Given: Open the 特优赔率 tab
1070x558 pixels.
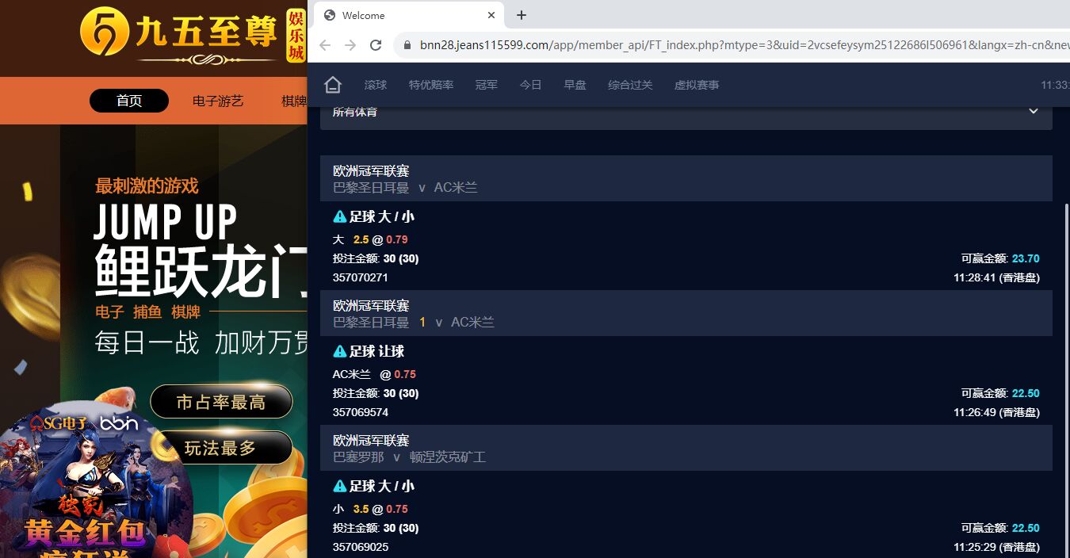Looking at the screenshot, I should [x=431, y=85].
